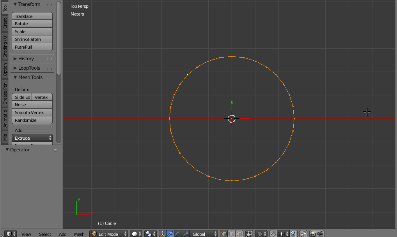Enable the translate manipulator arrow
This screenshot has height=237, width=397.
[170, 234]
